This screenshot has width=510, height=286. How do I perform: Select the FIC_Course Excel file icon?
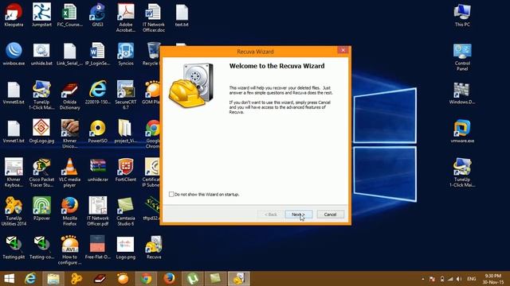tap(69, 15)
